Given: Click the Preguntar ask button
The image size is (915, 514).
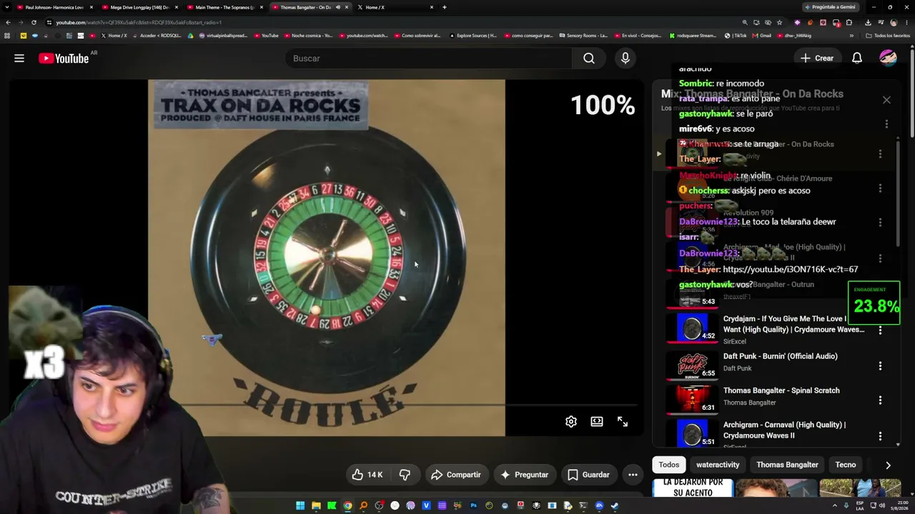Looking at the screenshot, I should (x=525, y=475).
